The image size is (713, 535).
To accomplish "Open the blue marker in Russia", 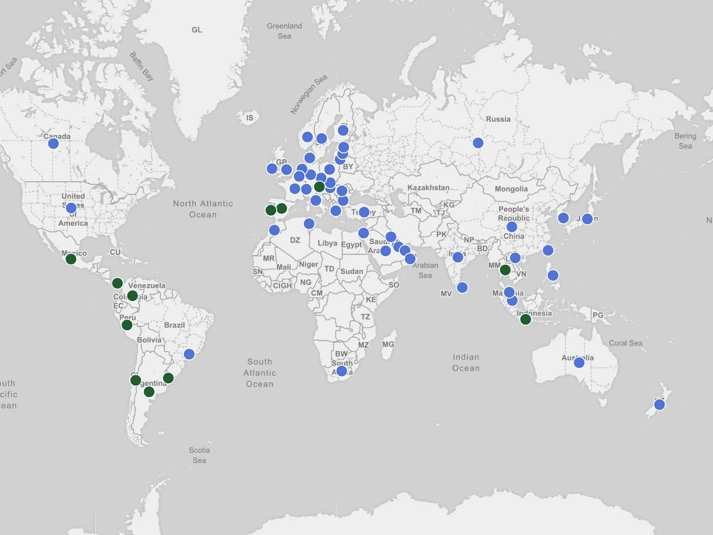I will [478, 143].
